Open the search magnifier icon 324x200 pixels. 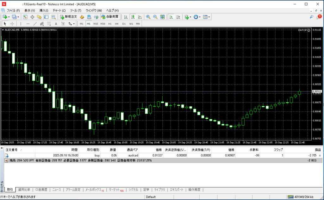click(x=312, y=17)
